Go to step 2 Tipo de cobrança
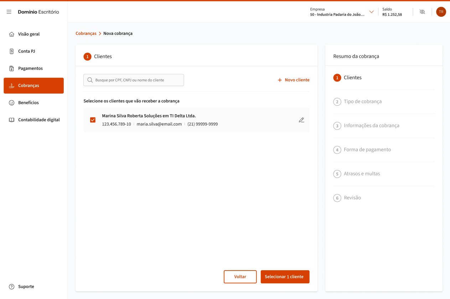 point(362,101)
